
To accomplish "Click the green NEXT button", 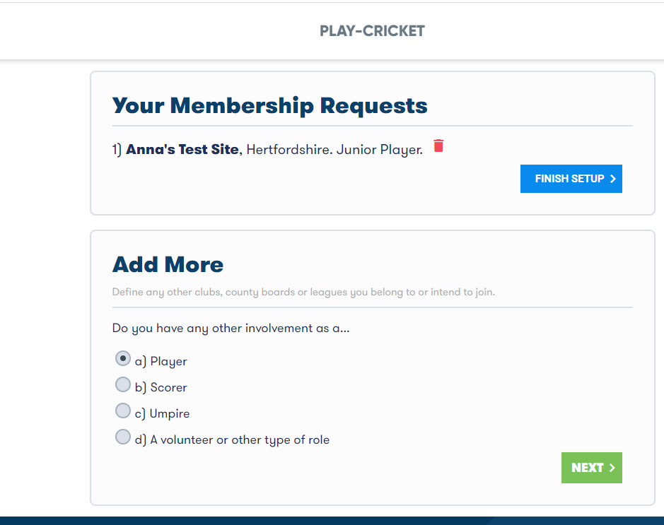I will [592, 468].
